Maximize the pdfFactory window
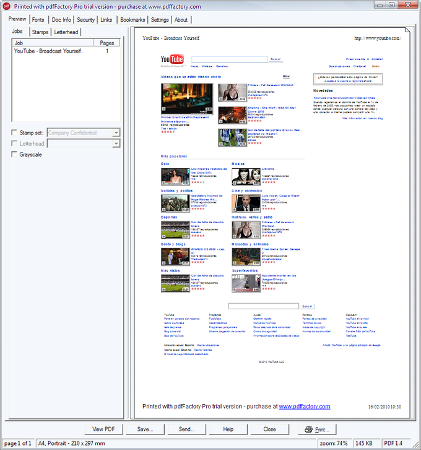421x450 pixels. tap(392, 5)
